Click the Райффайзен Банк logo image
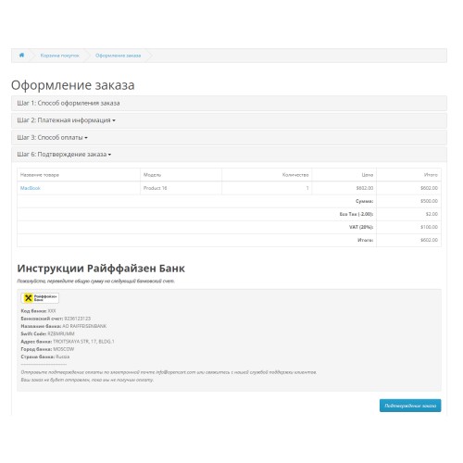463x463 pixels. point(40,298)
